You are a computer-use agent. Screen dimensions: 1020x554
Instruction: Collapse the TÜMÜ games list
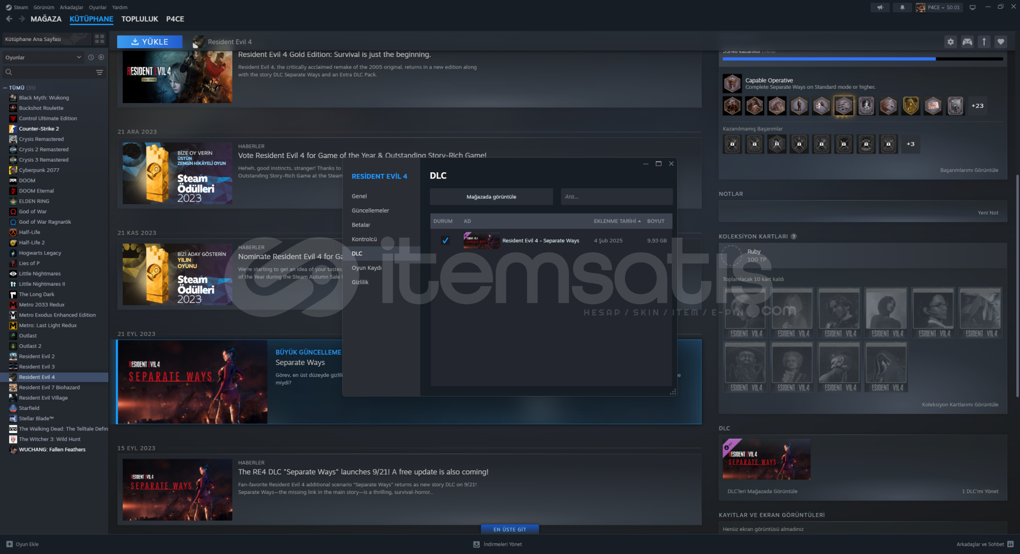pos(5,88)
